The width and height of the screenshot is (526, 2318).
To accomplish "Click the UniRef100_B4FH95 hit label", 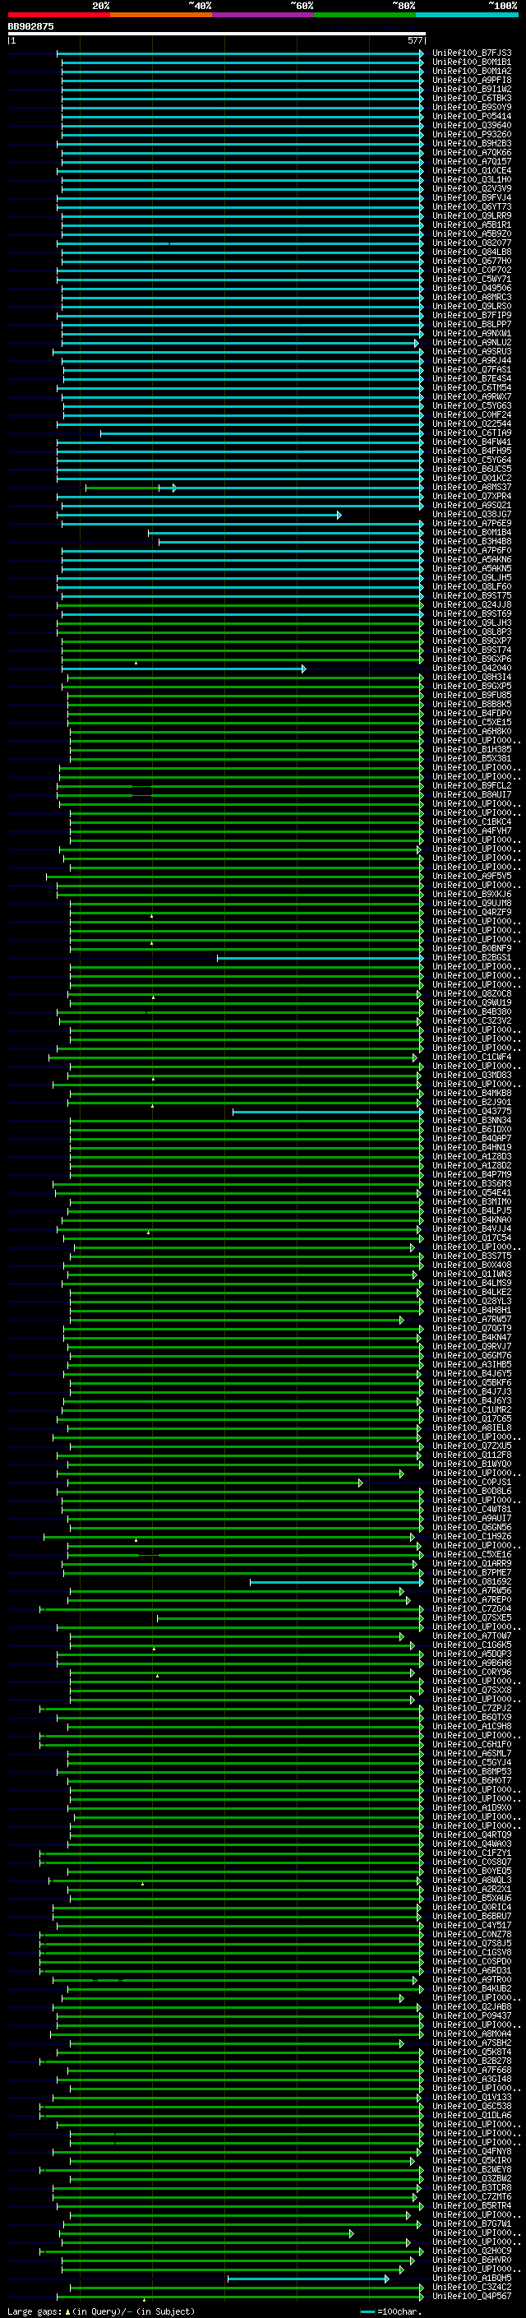I will point(471,451).
